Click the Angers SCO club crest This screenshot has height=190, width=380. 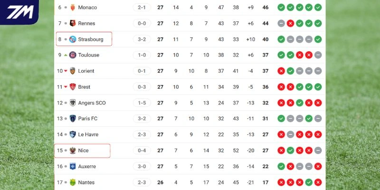click(x=73, y=103)
